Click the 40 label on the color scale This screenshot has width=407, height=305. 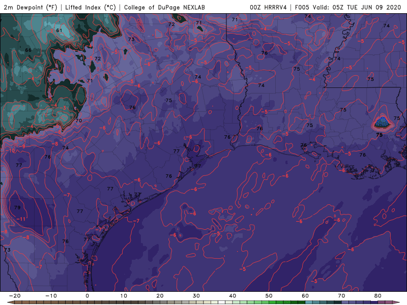point(232,296)
